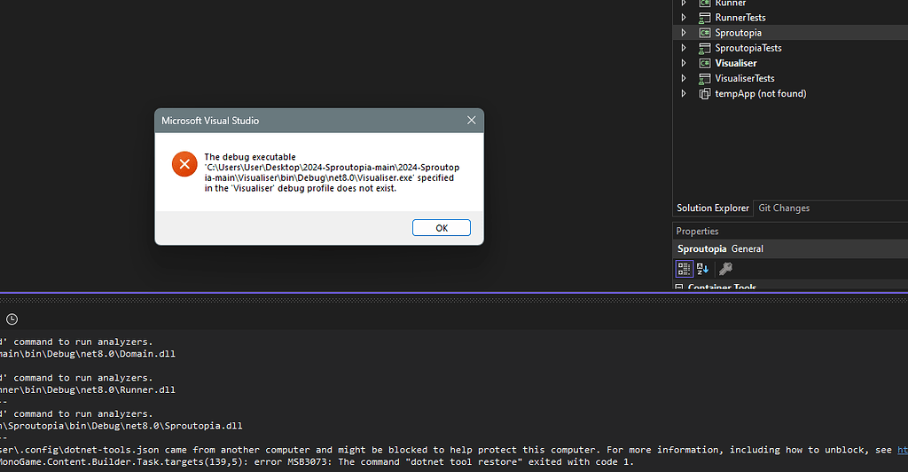Switch to the Git Changes tab
The height and width of the screenshot is (472, 908).
coord(784,208)
